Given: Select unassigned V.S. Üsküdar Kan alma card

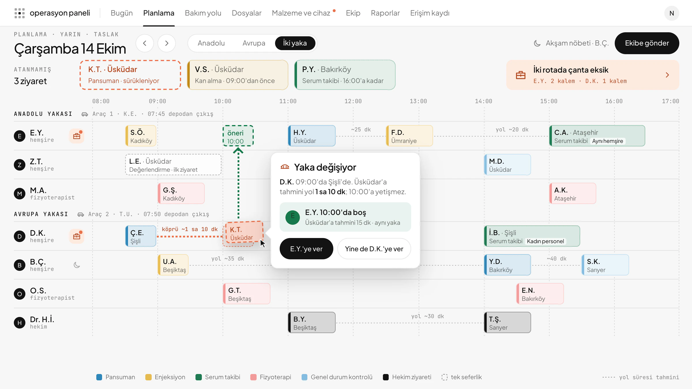Looking at the screenshot, I should (238, 75).
